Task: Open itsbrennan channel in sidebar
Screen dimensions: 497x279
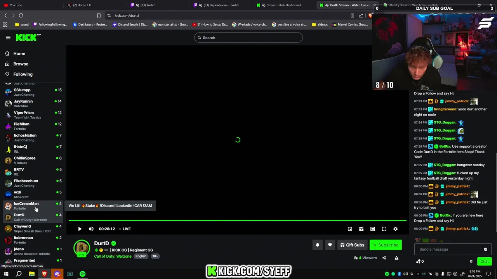Action: pyautogui.click(x=33, y=240)
